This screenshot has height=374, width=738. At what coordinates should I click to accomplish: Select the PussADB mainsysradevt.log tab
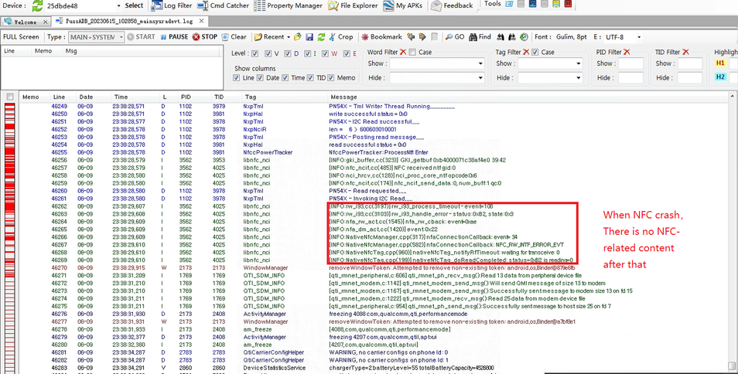pos(128,21)
